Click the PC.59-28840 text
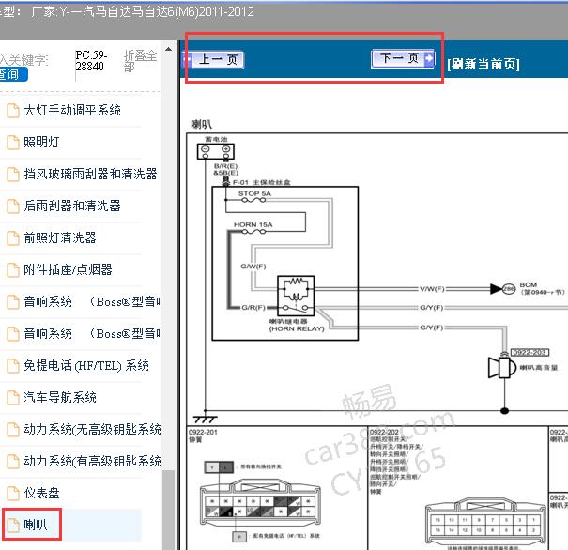Screen dimensions: 568x550 (x=91, y=61)
